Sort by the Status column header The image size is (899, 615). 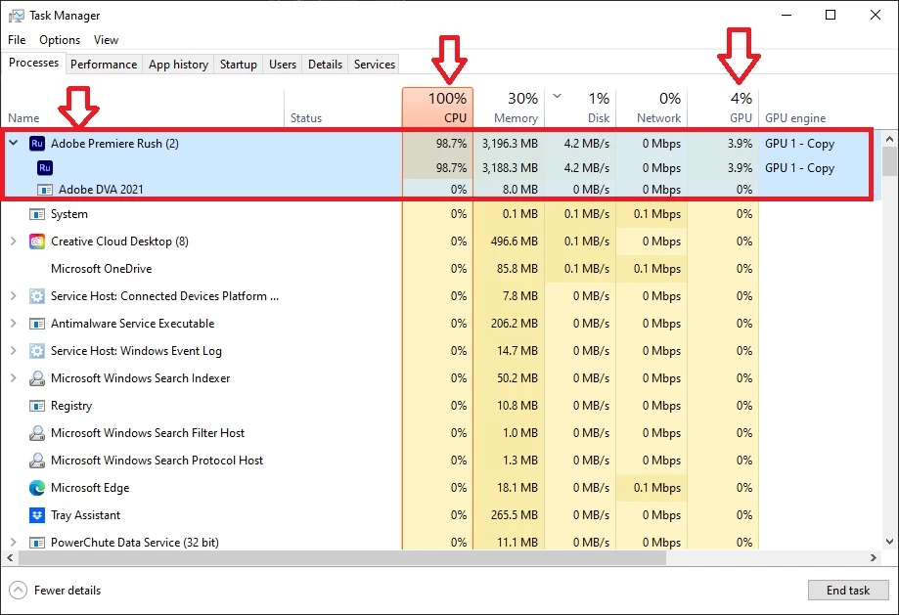pos(306,118)
